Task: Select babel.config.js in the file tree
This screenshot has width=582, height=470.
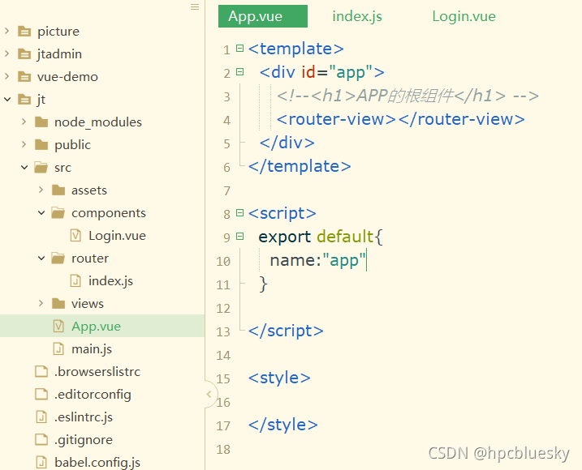Action: point(97,463)
